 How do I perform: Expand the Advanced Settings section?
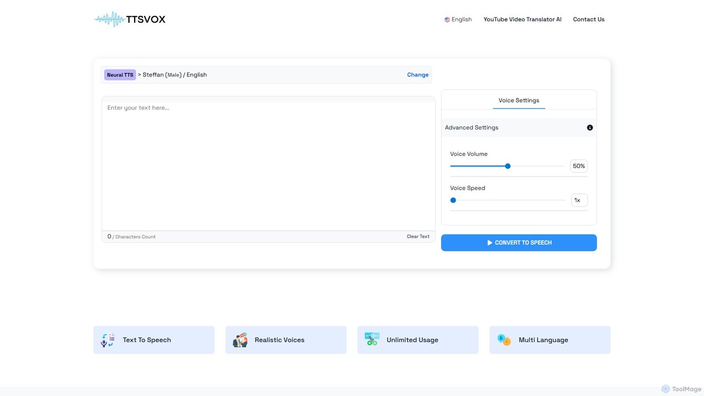click(519, 128)
